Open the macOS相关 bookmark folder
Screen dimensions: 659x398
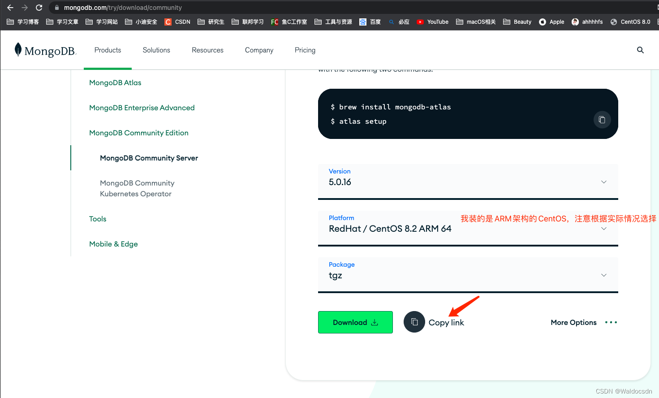(x=476, y=22)
